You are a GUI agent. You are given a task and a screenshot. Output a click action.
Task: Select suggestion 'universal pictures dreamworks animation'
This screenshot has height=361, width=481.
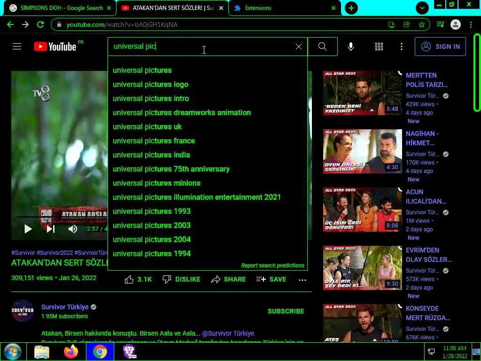207,113
